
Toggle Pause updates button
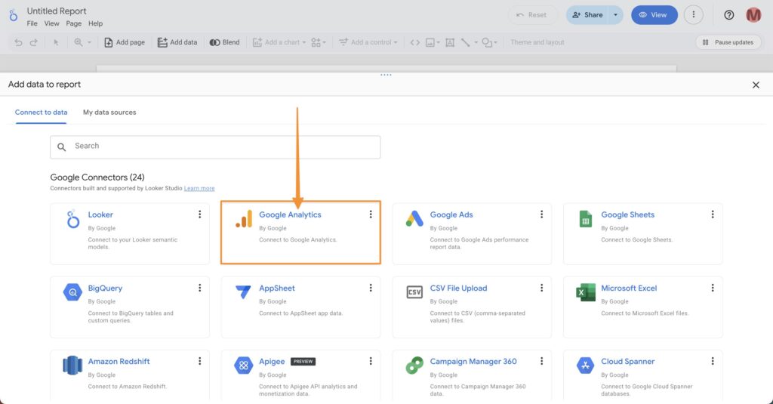pyautogui.click(x=728, y=42)
